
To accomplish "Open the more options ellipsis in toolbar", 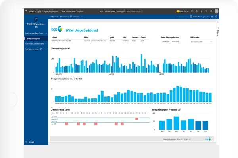I will [82, 17].
